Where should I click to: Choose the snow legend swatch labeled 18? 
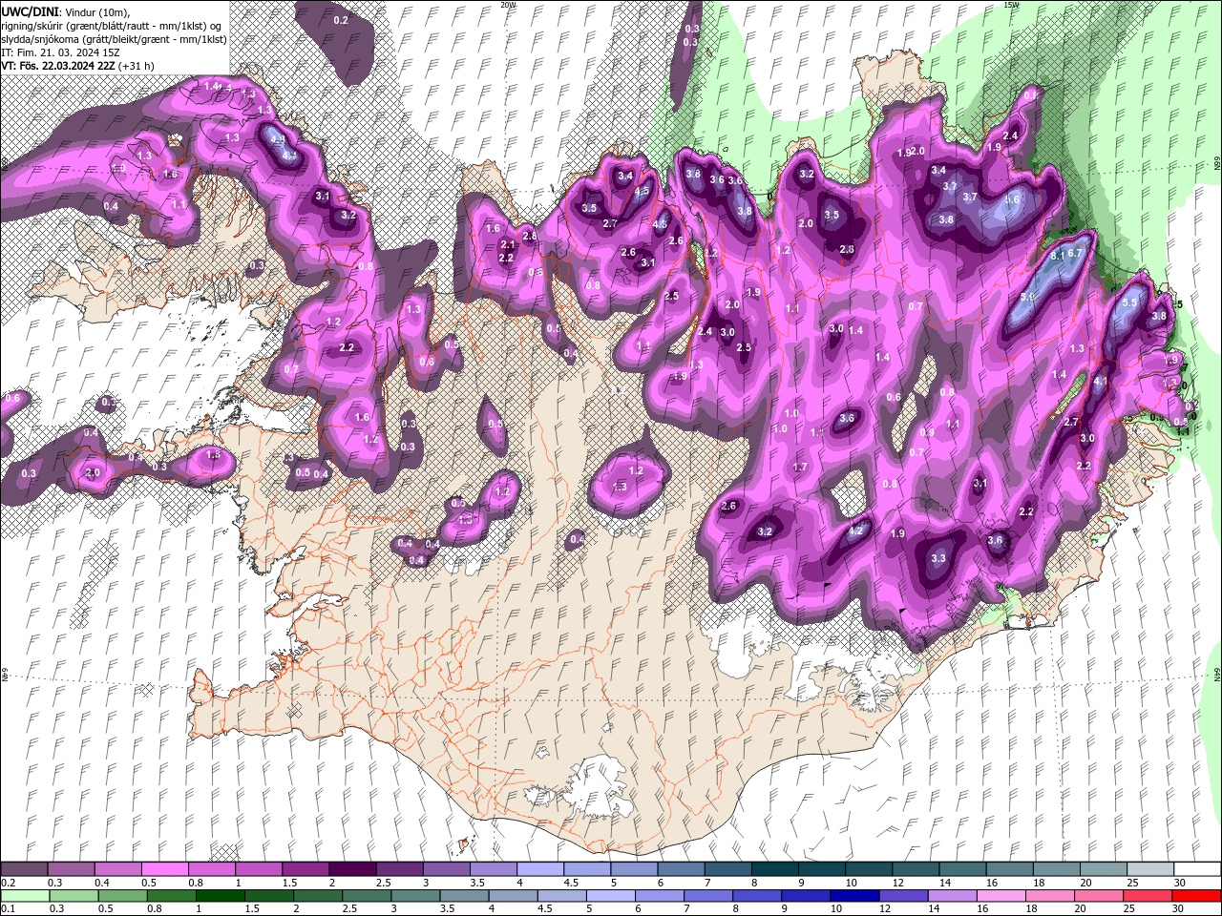(x=1058, y=869)
